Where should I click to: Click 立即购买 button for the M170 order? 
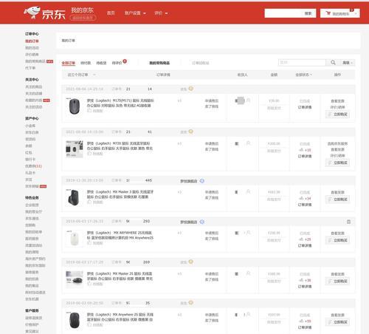pos(337,115)
